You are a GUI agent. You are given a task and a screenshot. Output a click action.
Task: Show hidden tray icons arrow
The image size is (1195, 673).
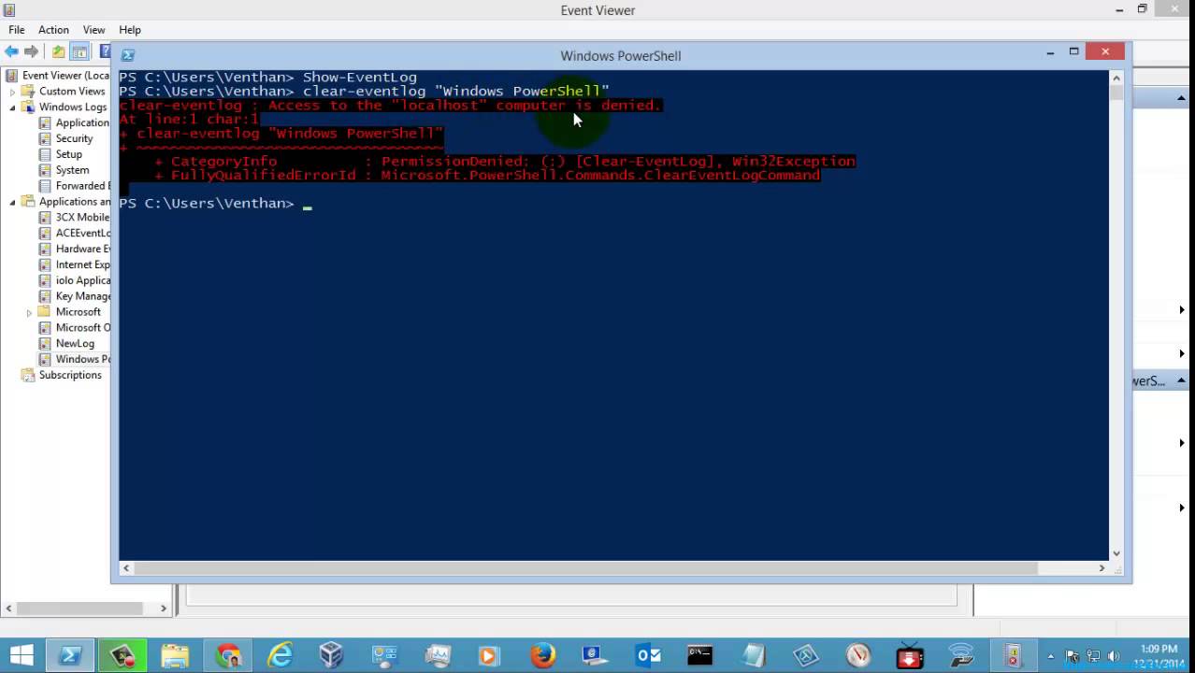click(1051, 656)
